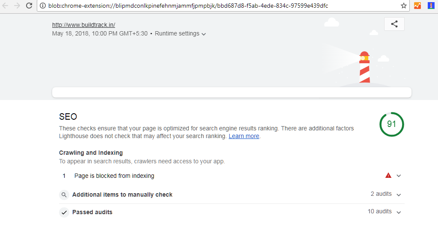Viewport: 438px width, 227px height.
Task: Click the SEO section heading
Action: pos(68,116)
